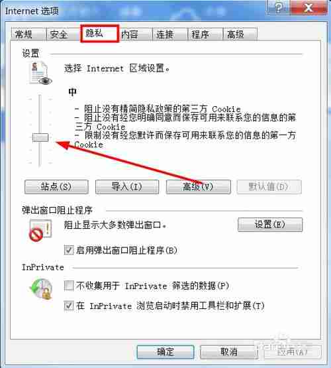The width and height of the screenshot is (331, 368).
Task: Switch to the 常规 tab
Action: 27,34
